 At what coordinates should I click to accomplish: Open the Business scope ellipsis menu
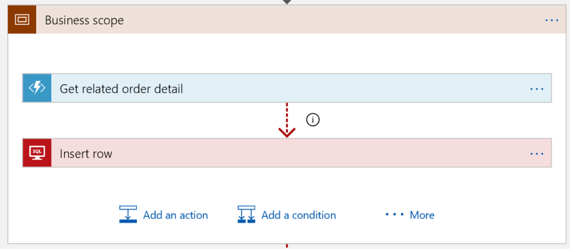click(551, 20)
